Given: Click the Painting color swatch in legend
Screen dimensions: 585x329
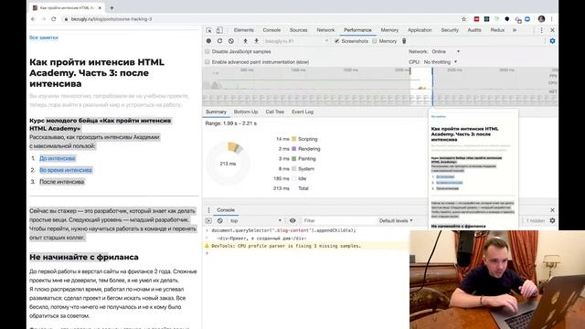Looking at the screenshot, I should coord(294,158).
